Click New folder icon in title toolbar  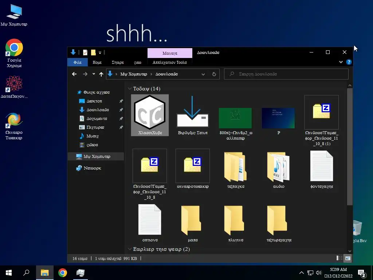[93, 52]
